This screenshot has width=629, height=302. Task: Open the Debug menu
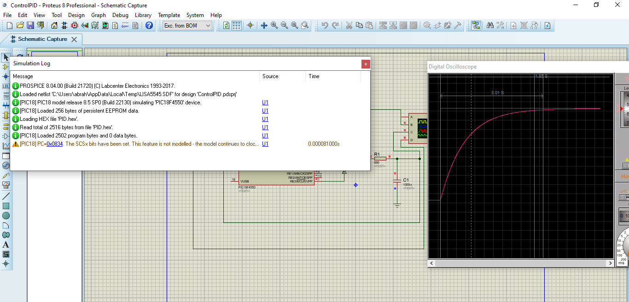(120, 15)
